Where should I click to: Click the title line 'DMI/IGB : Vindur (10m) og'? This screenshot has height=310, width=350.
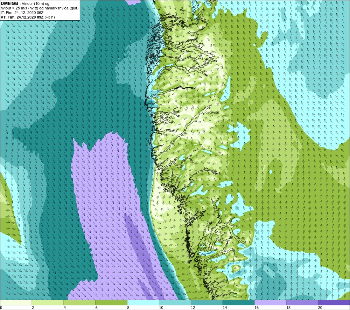(25, 3)
